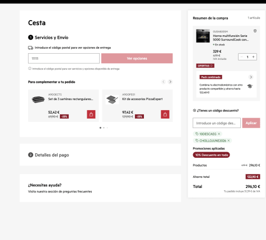266x240 pixels.
Task: Click the OFERTAS badge on the oven
Action: coord(205,65)
